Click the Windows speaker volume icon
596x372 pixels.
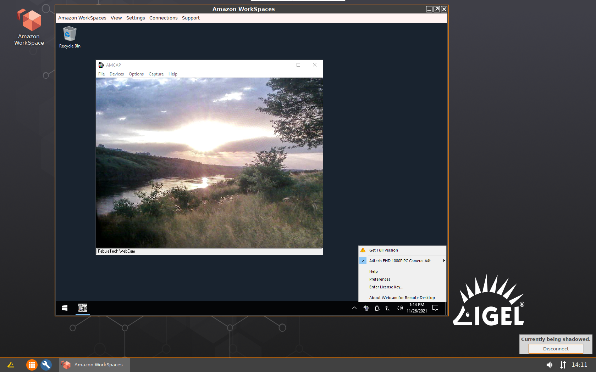click(x=400, y=308)
